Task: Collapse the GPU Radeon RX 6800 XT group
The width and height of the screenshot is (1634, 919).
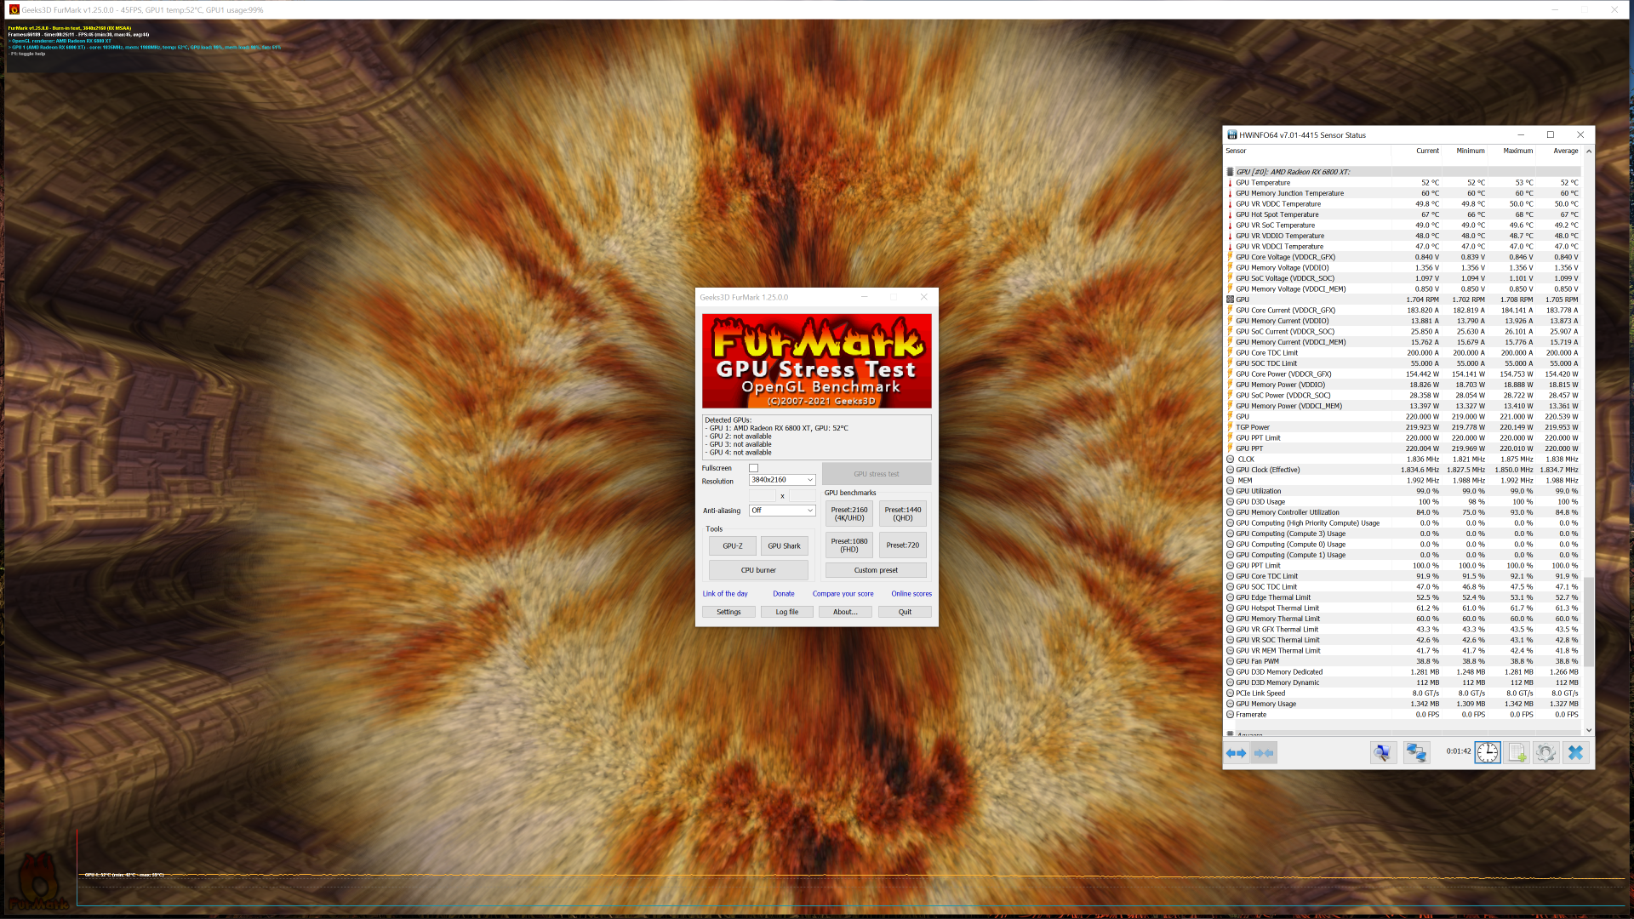Action: [1230, 172]
